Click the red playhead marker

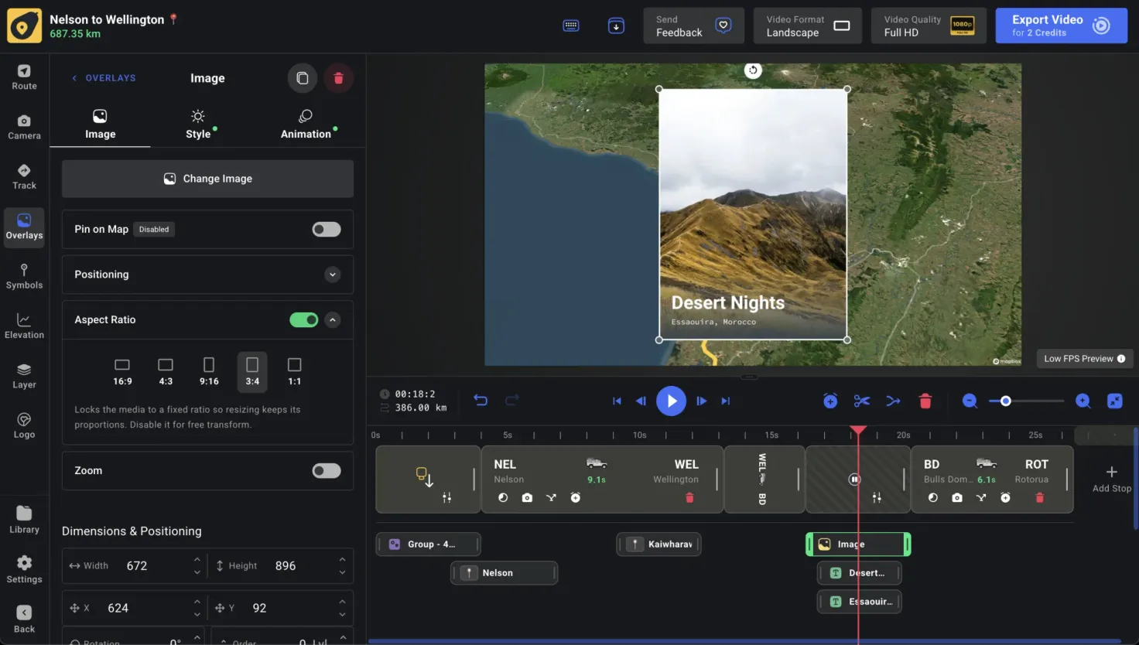(x=858, y=430)
